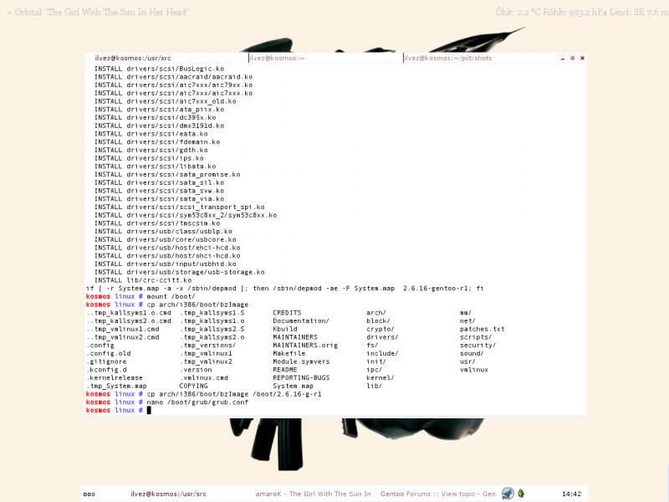The image size is (669, 502).
Task: Click 'COPYING' in the file listing
Action: pos(194,386)
